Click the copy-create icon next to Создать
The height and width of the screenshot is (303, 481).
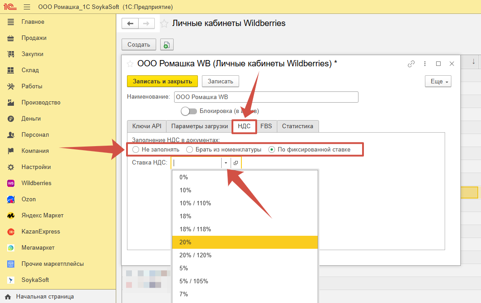166,45
